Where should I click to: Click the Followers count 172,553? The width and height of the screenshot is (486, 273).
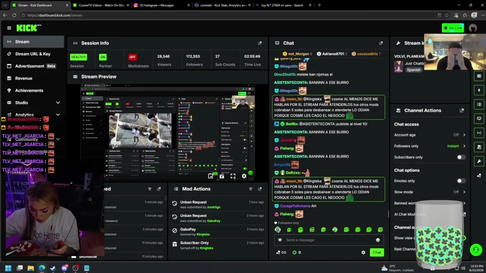click(x=193, y=56)
